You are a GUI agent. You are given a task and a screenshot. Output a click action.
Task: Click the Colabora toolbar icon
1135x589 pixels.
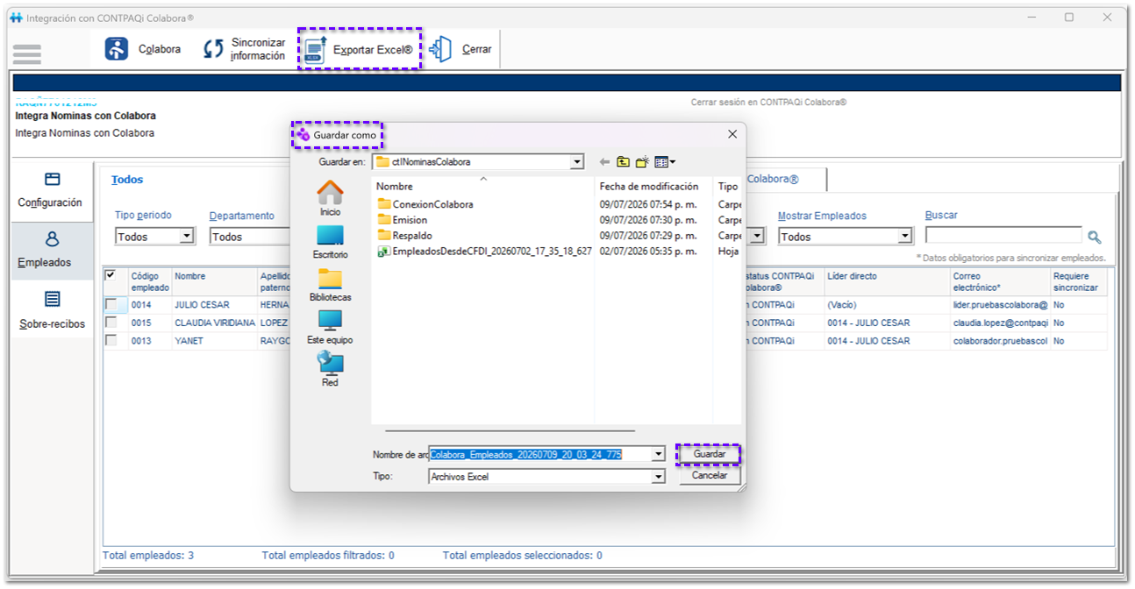coord(117,49)
